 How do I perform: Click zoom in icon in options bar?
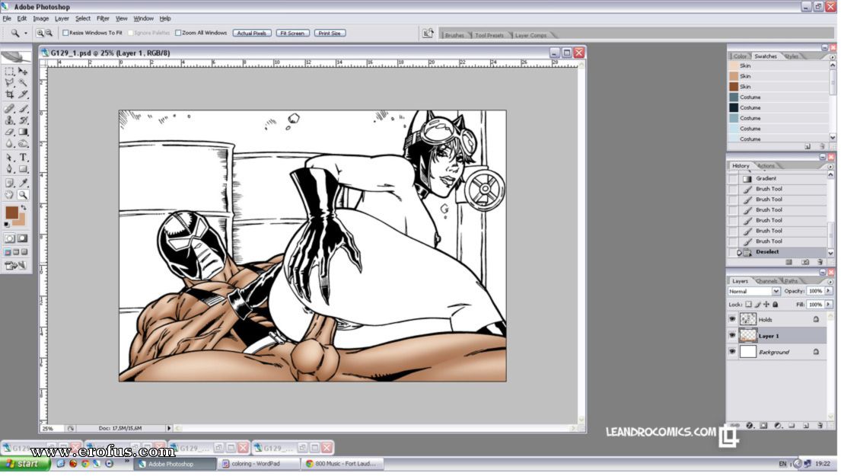pos(40,34)
